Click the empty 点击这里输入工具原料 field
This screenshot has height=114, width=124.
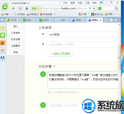click(83, 44)
